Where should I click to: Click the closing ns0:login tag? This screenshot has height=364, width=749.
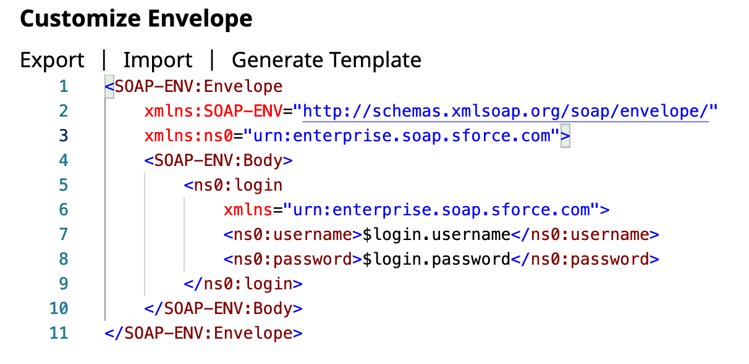click(x=243, y=284)
